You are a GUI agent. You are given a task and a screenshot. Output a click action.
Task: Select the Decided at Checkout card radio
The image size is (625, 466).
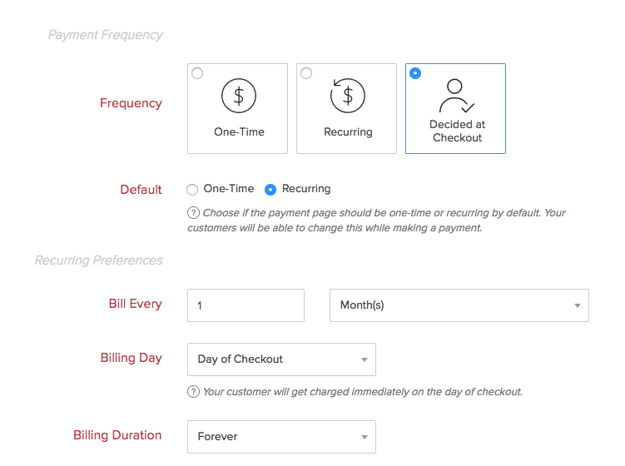coord(415,73)
